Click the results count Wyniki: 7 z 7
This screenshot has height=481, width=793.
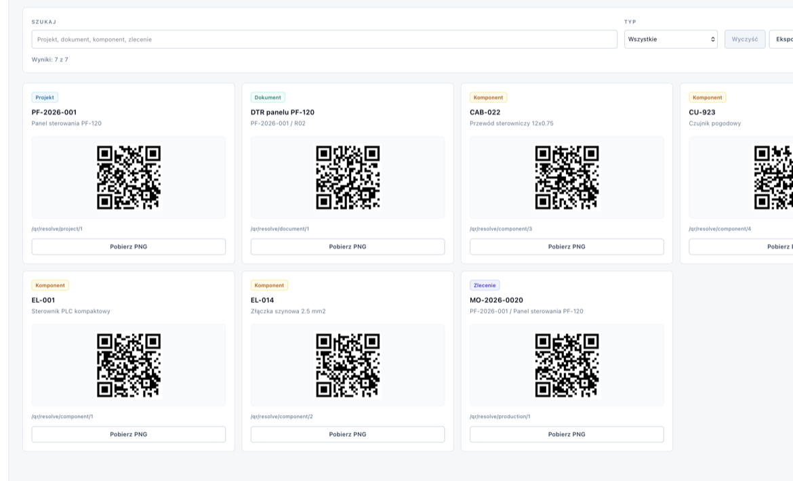coord(50,60)
